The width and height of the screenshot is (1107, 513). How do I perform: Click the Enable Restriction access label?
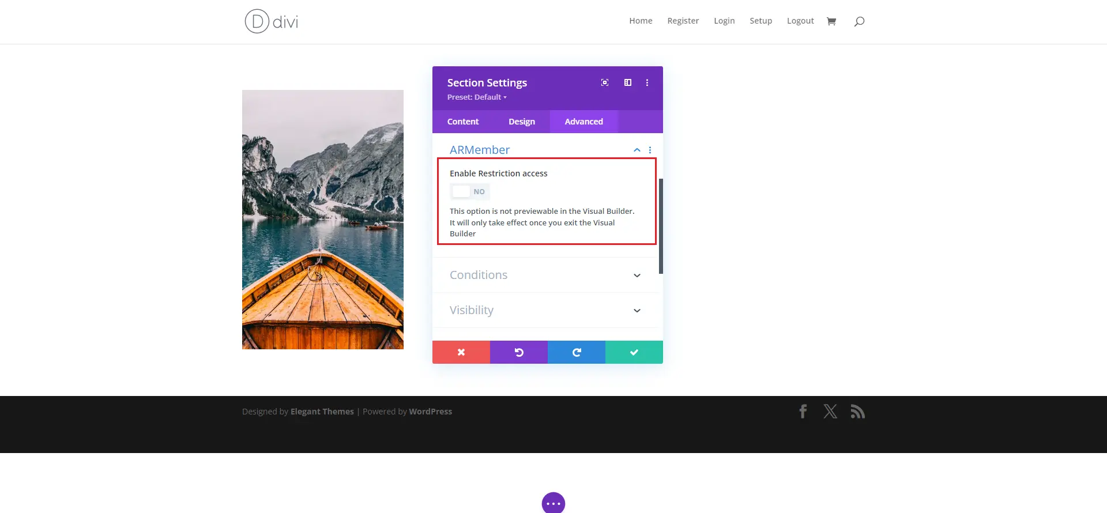point(499,173)
